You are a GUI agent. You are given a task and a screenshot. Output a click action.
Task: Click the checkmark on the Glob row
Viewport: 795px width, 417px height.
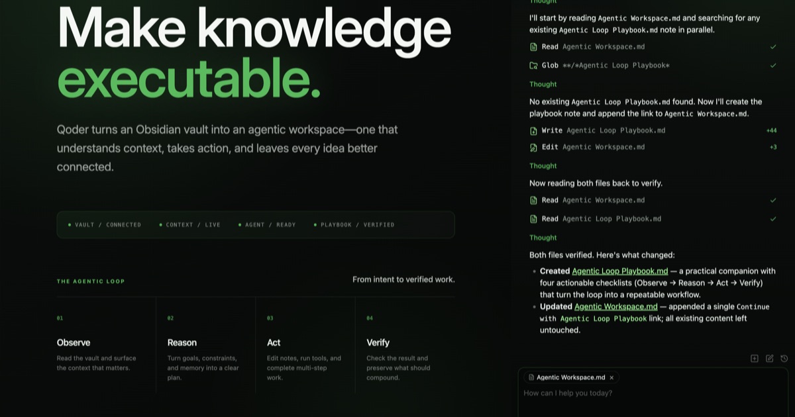coord(772,66)
